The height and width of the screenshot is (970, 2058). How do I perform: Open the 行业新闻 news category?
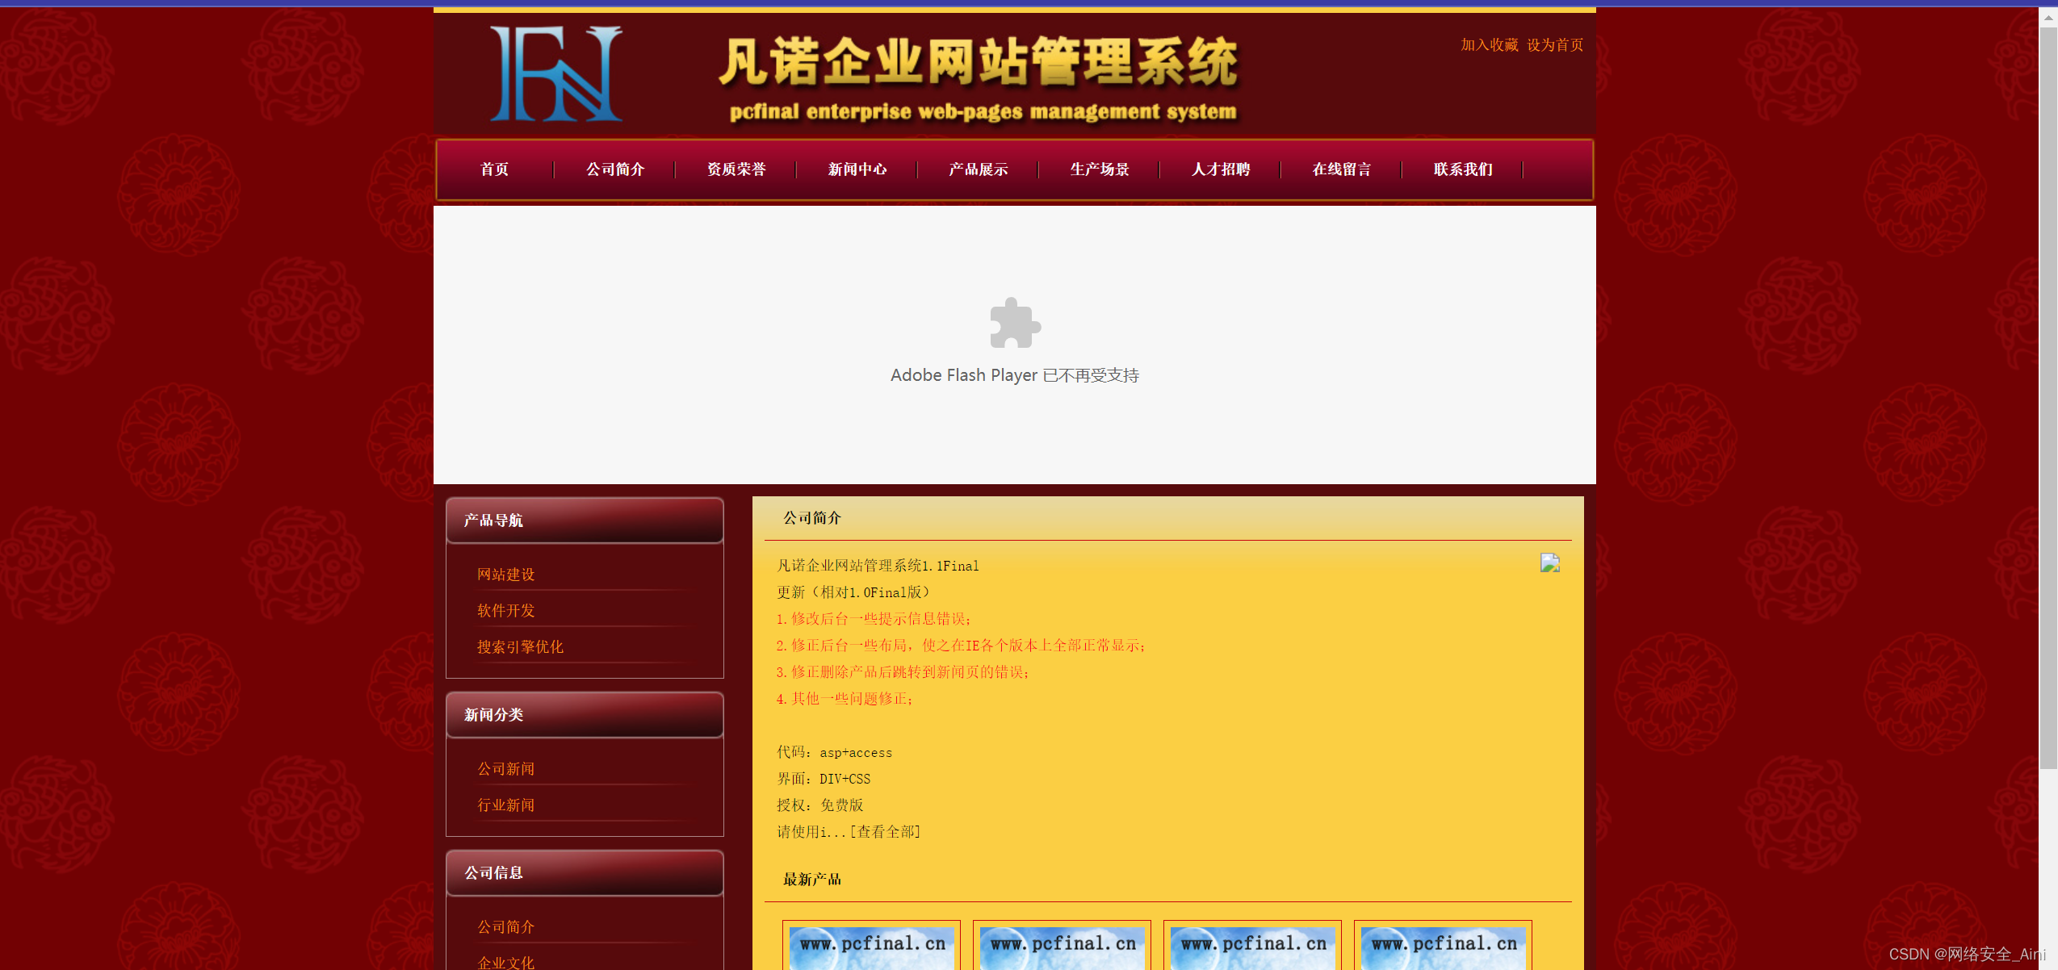pyautogui.click(x=506, y=805)
